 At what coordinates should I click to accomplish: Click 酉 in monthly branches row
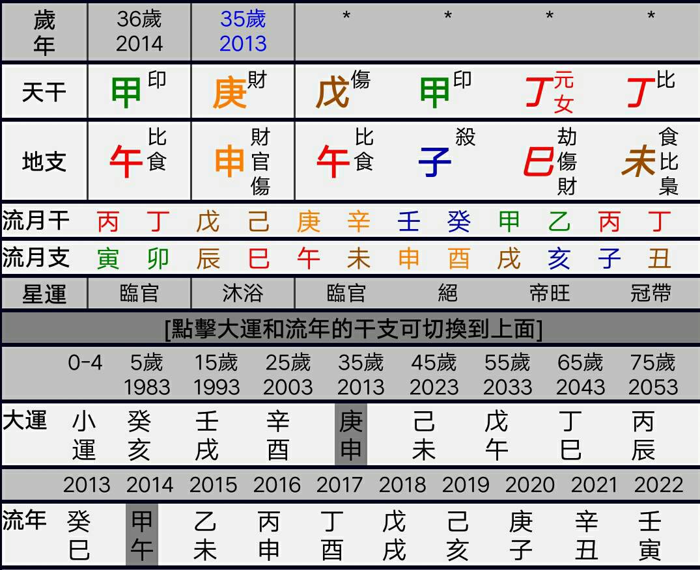tap(459, 259)
